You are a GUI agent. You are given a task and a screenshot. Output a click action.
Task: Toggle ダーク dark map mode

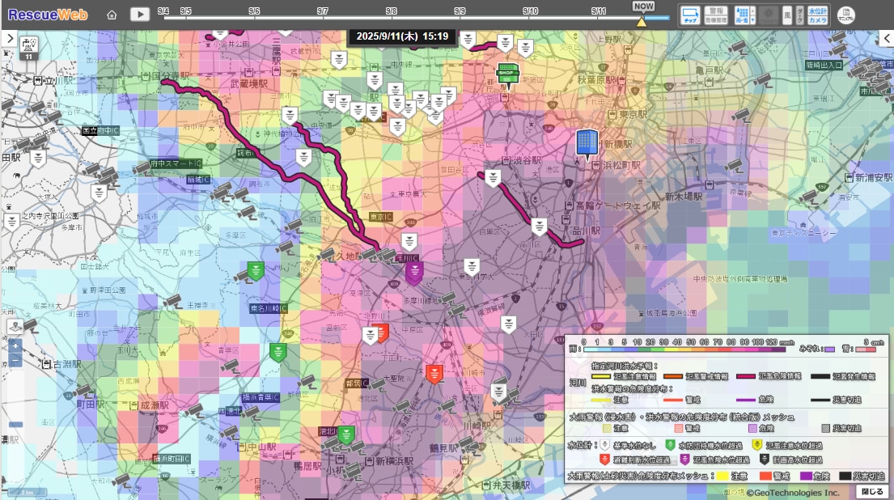pos(799,15)
